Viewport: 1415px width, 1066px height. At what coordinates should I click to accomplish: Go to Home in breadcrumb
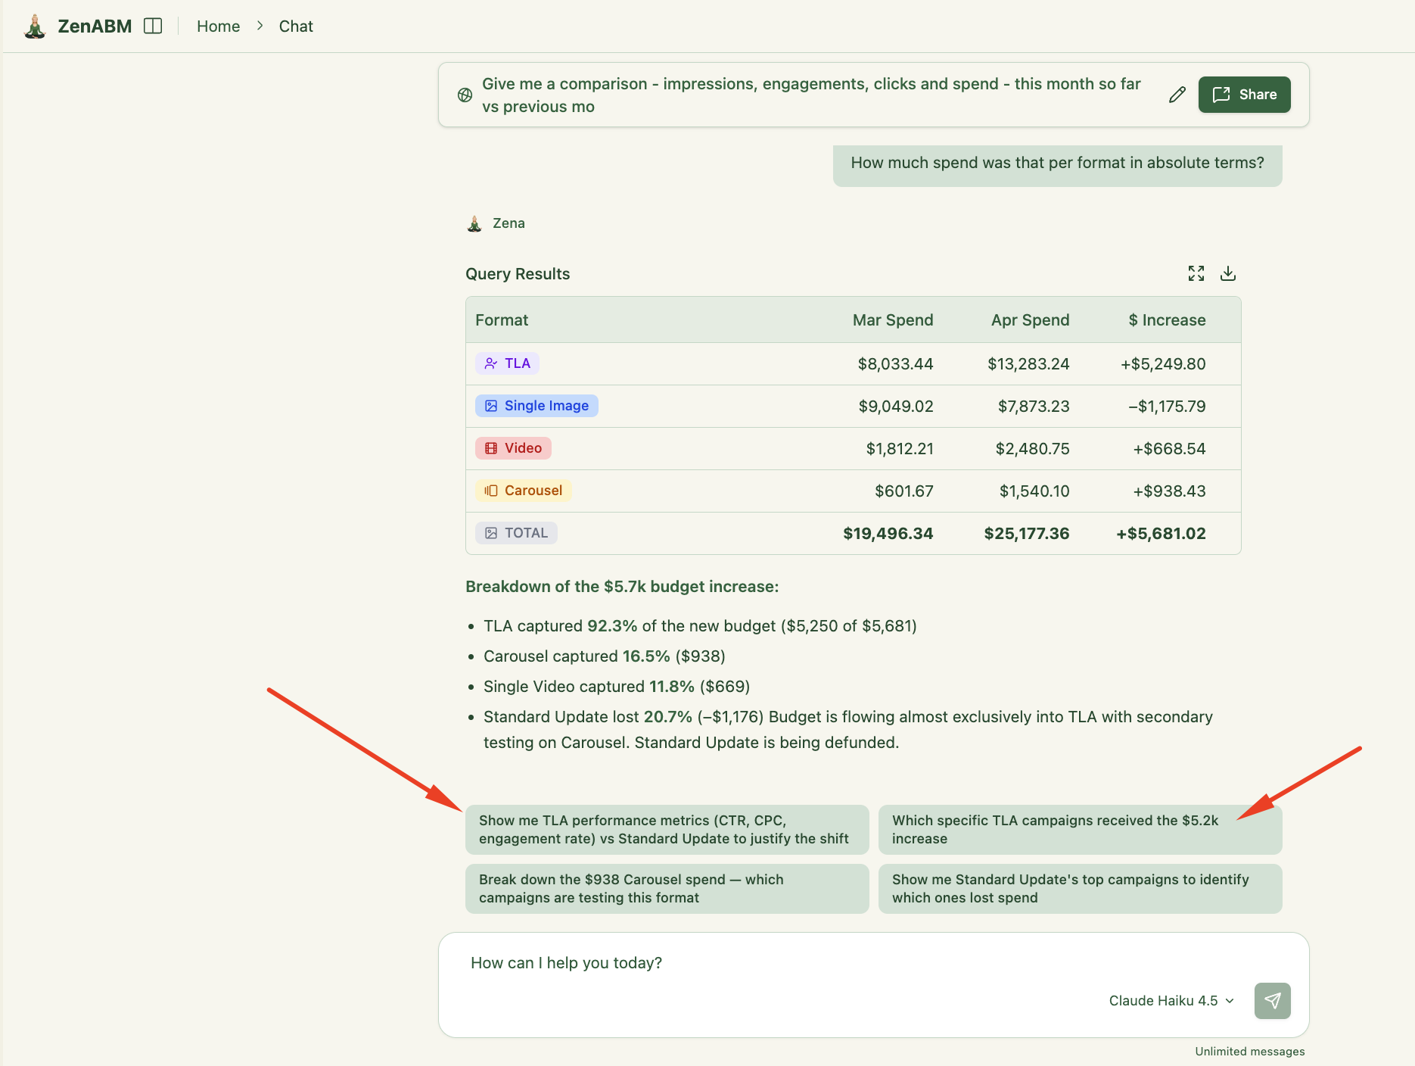(x=218, y=26)
